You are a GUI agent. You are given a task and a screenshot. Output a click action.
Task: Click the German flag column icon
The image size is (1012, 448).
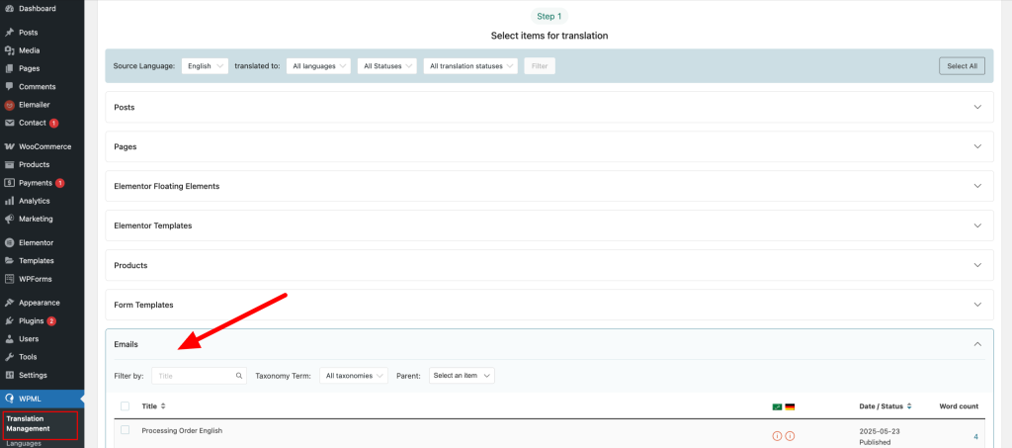[790, 406]
